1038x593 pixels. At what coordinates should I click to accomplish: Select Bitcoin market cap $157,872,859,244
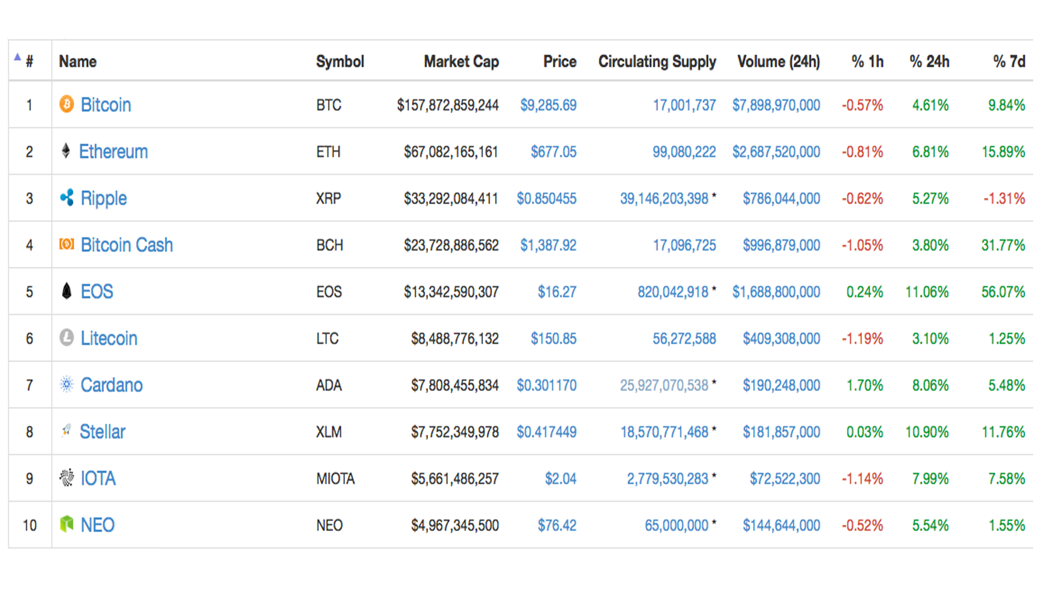[x=448, y=105]
